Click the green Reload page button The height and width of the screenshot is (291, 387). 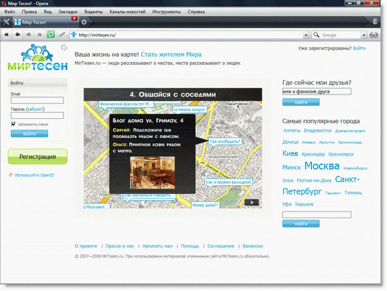pos(51,35)
